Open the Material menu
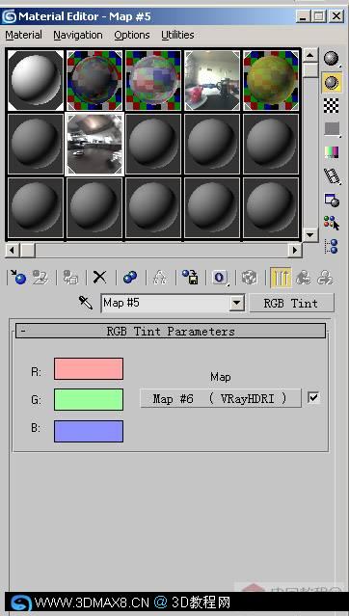The width and height of the screenshot is (349, 616). (23, 35)
